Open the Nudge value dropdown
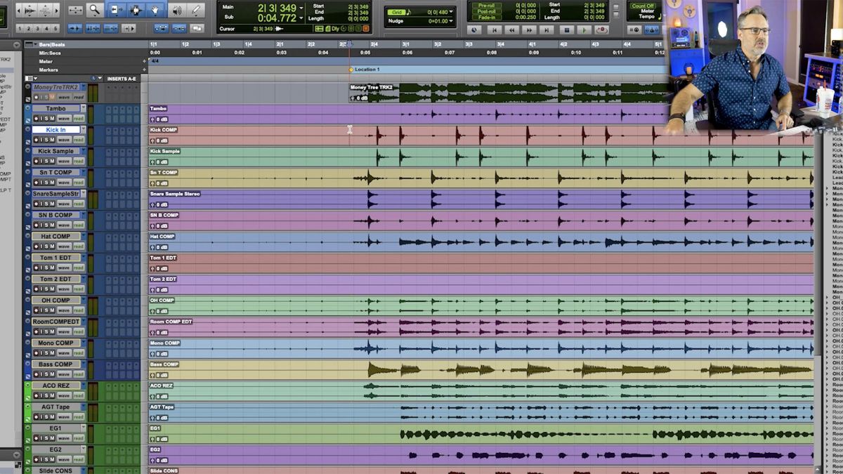843x474 pixels. click(450, 20)
